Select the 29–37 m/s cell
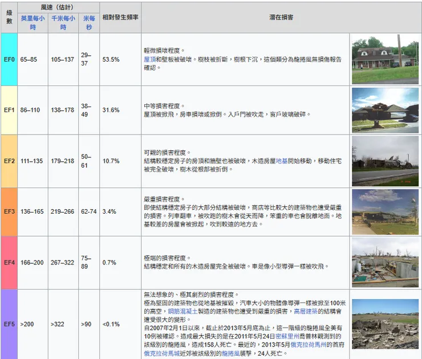Viewport: 422px width, 359px height. (89, 59)
